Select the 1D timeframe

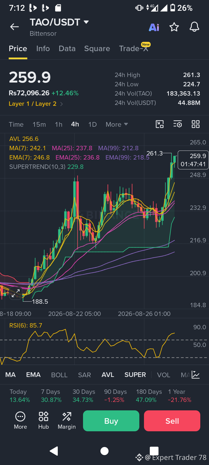click(92, 124)
